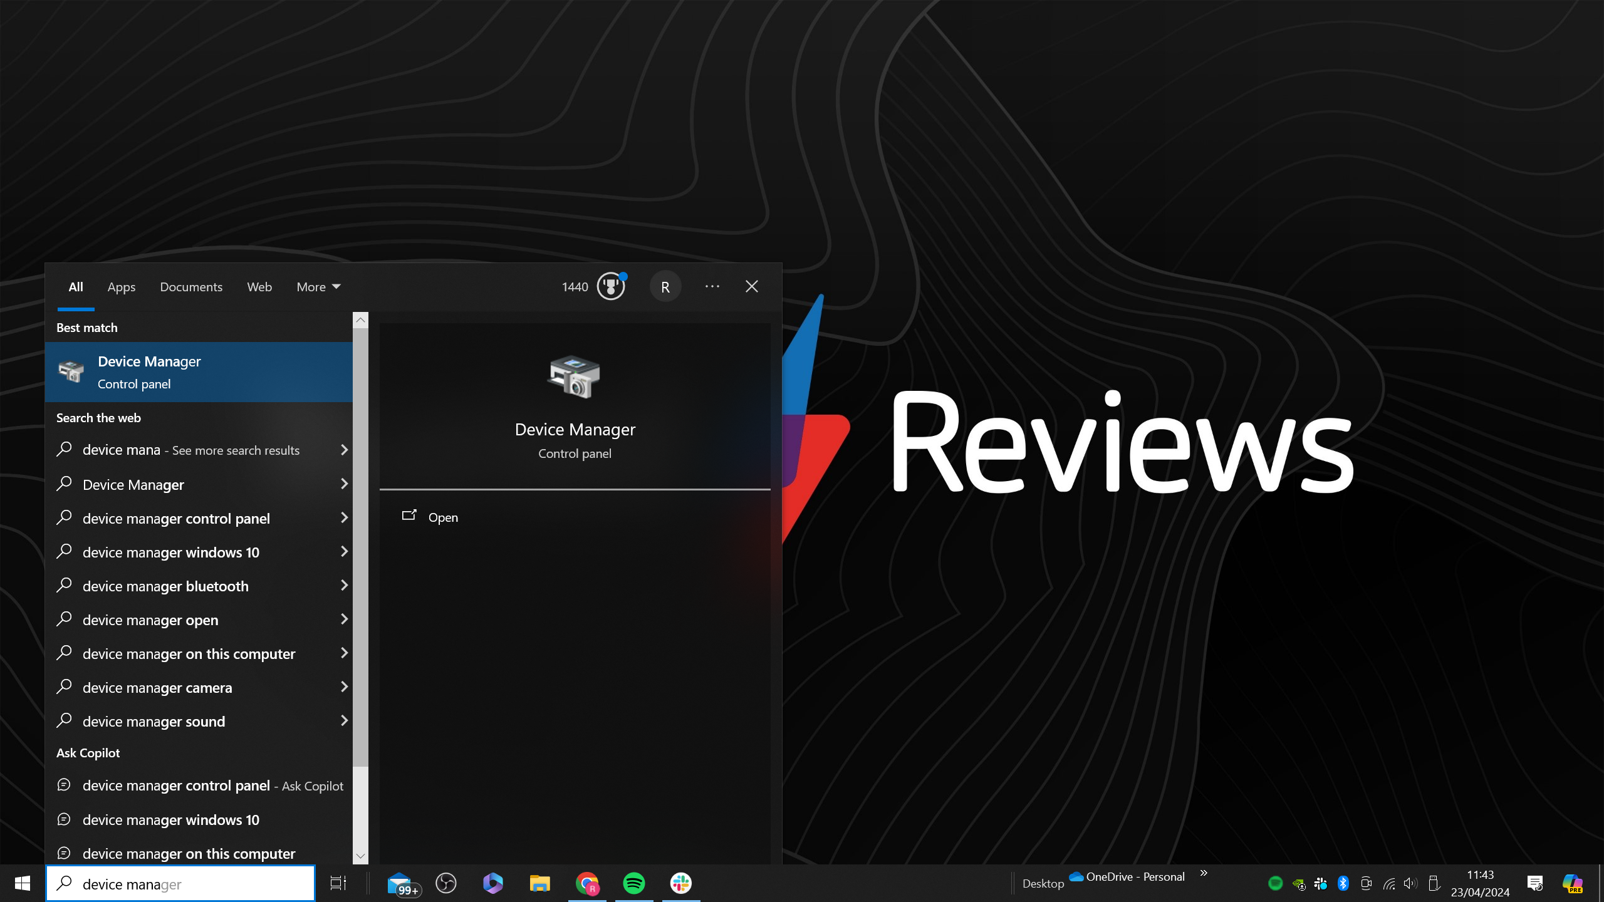Switch to the Apps search tab
This screenshot has width=1604, height=902.
pyautogui.click(x=122, y=287)
